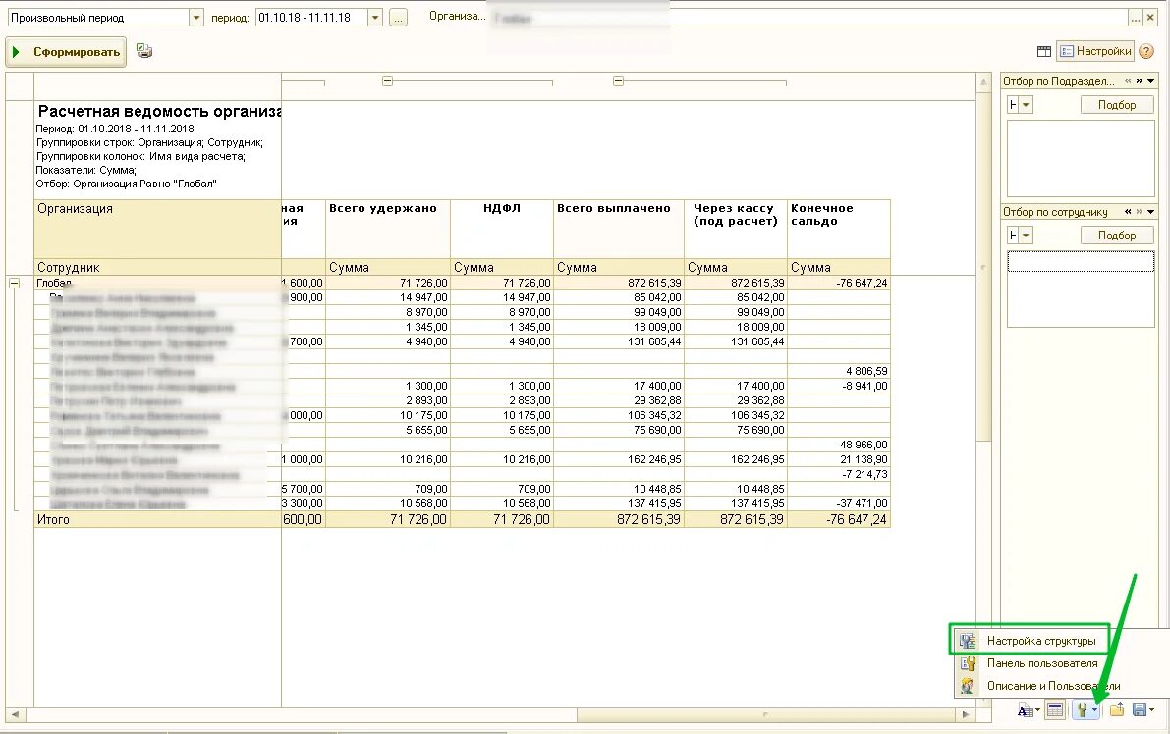This screenshot has width=1170, height=734.
Task: Open dropdown arrow of period 01.10.18 - 11.11.18
Action: [x=375, y=17]
